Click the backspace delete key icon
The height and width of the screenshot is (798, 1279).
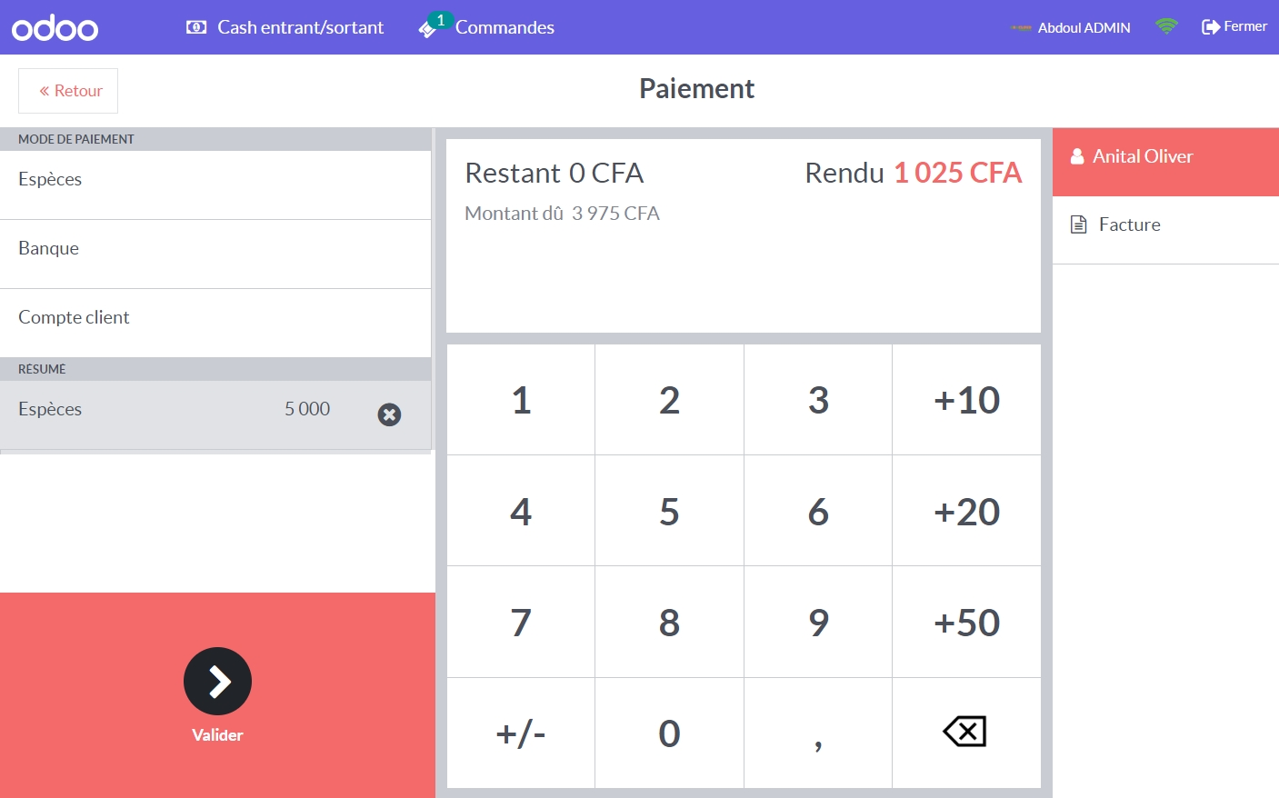pyautogui.click(x=965, y=732)
